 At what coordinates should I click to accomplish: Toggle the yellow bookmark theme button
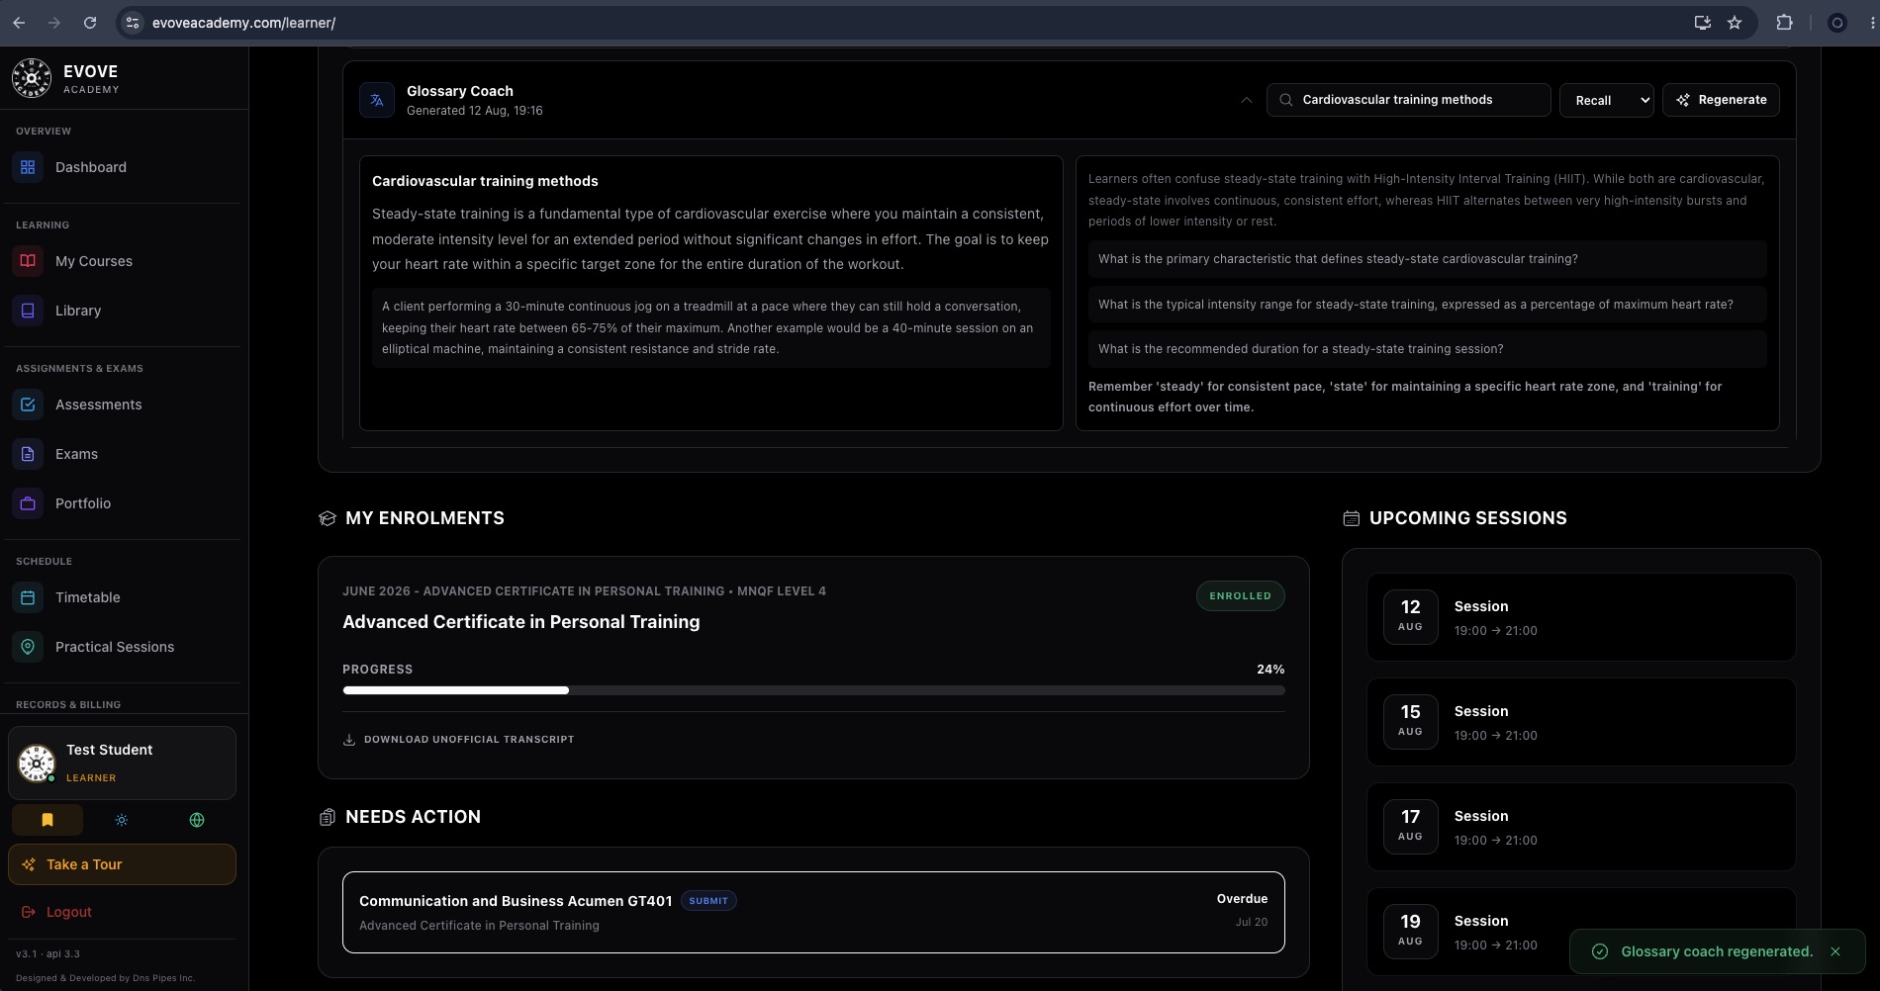pyautogui.click(x=47, y=820)
